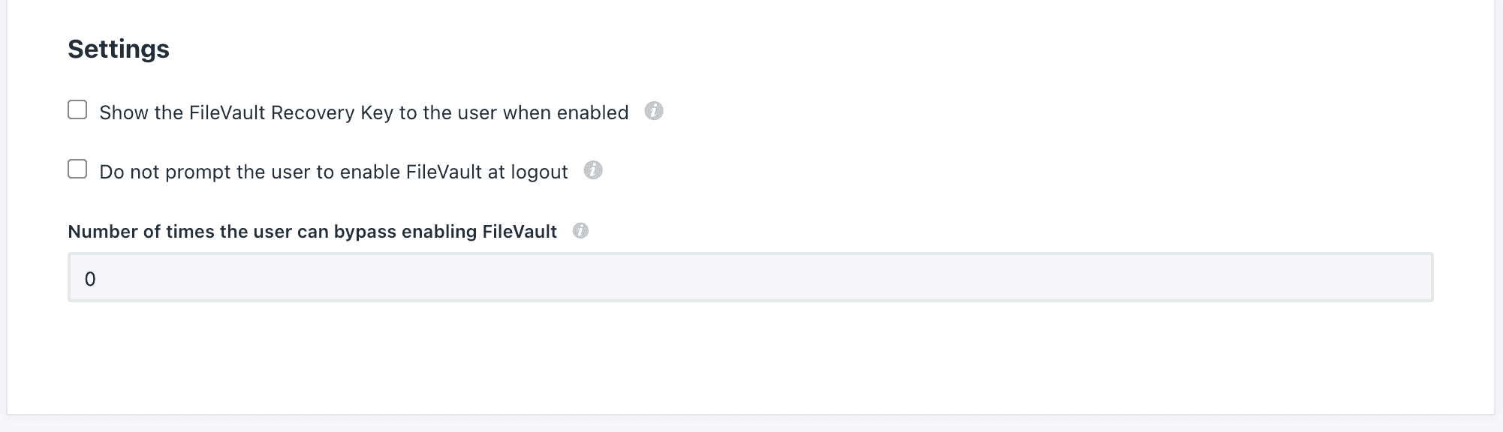The height and width of the screenshot is (432, 1503).
Task: Click info icon beside Do not prompt option
Action: coord(593,171)
